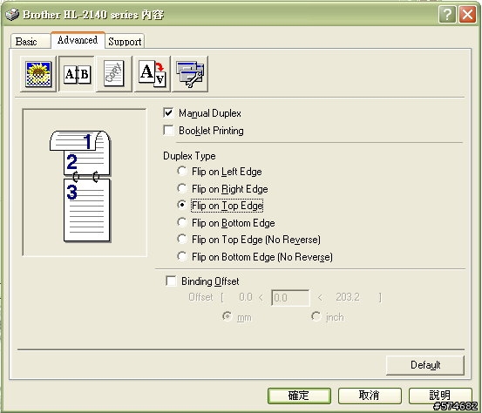This screenshot has width=482, height=413.
Task: Click the duplex page preview image
Action: pyautogui.click(x=85, y=182)
